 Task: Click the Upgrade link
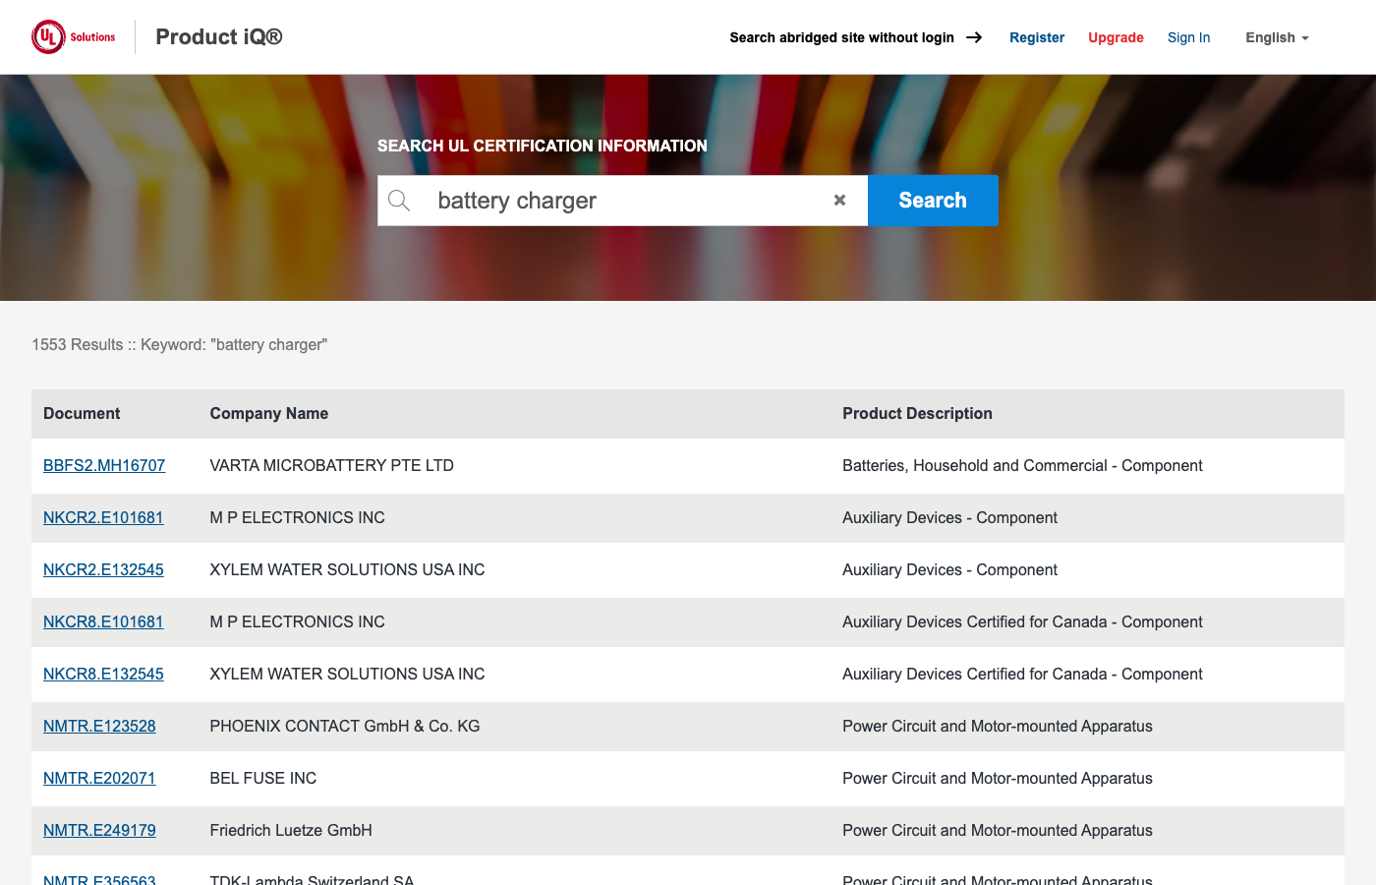click(x=1116, y=37)
